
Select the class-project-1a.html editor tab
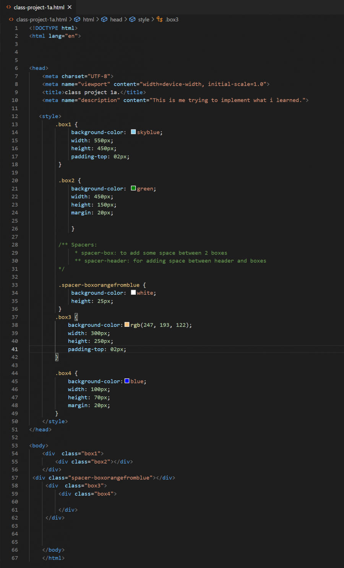pyautogui.click(x=39, y=7)
